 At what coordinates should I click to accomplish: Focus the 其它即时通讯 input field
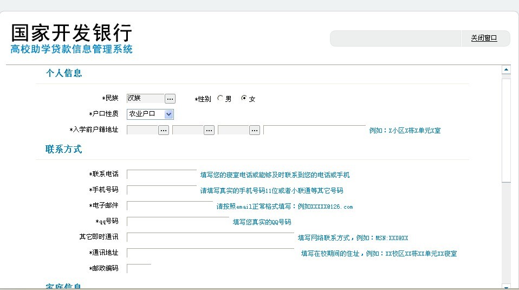[x=211, y=237]
